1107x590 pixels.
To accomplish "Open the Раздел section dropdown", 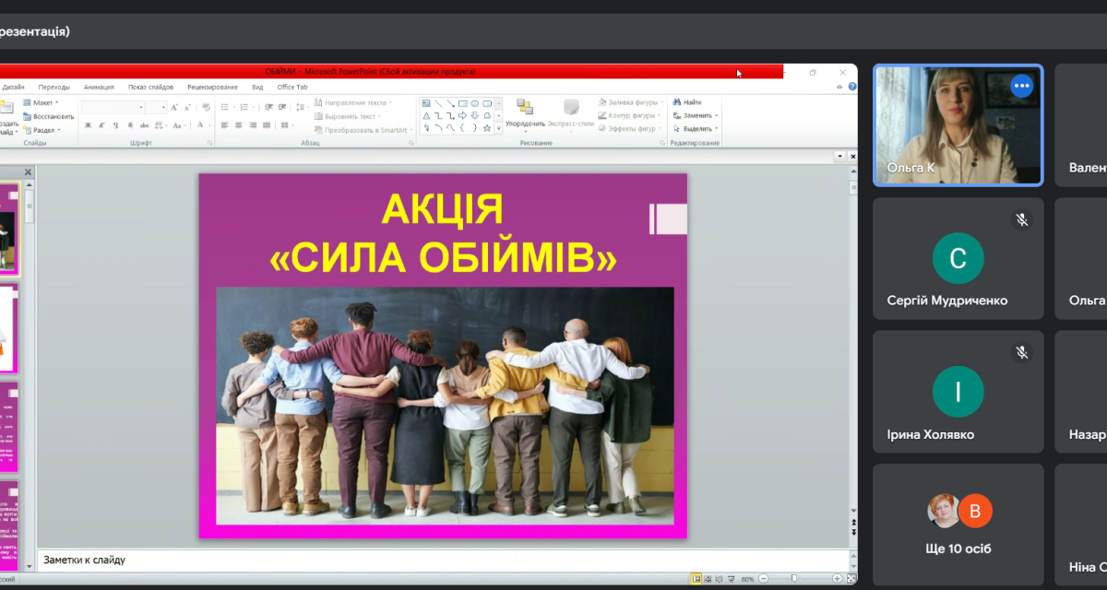I will pyautogui.click(x=42, y=130).
